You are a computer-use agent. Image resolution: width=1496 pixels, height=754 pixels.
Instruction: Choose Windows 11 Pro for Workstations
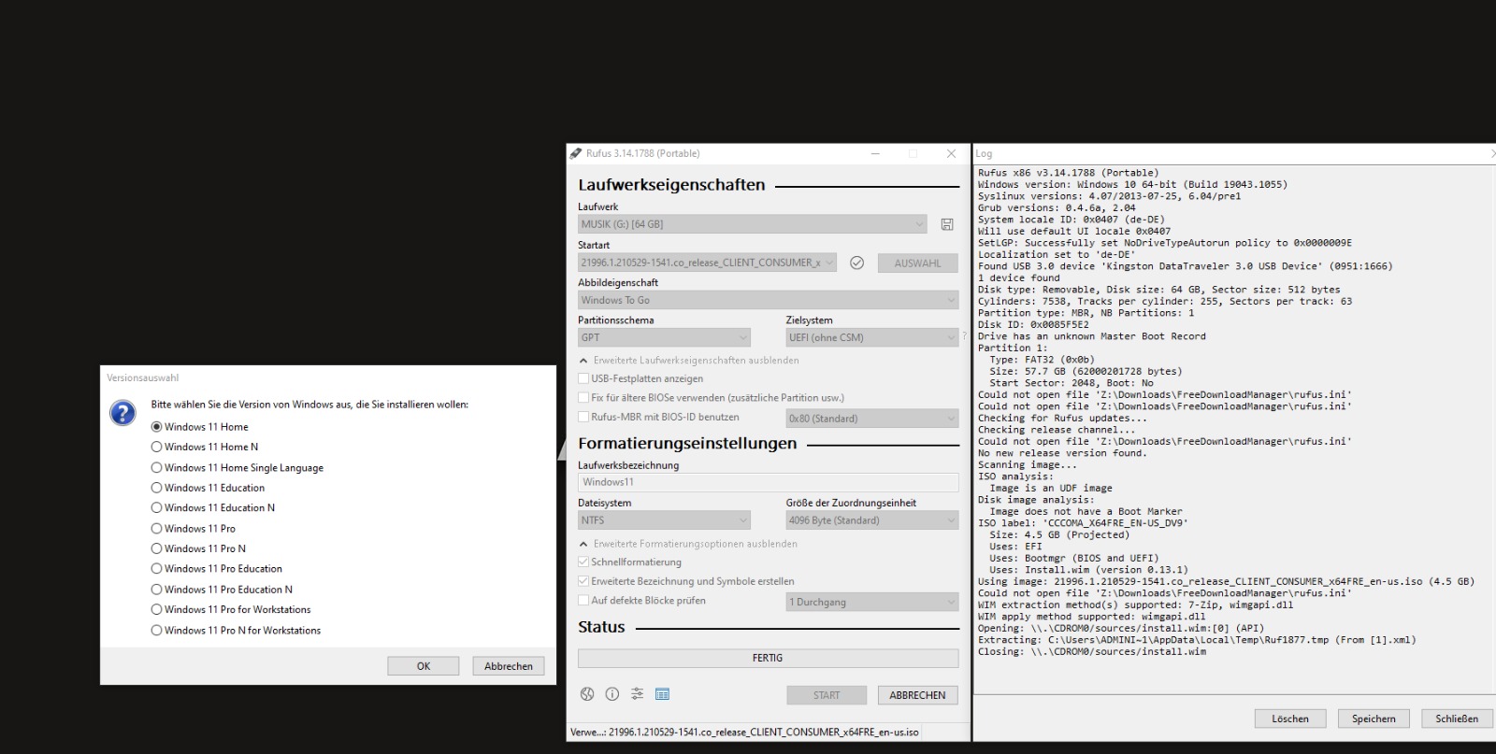click(x=230, y=610)
